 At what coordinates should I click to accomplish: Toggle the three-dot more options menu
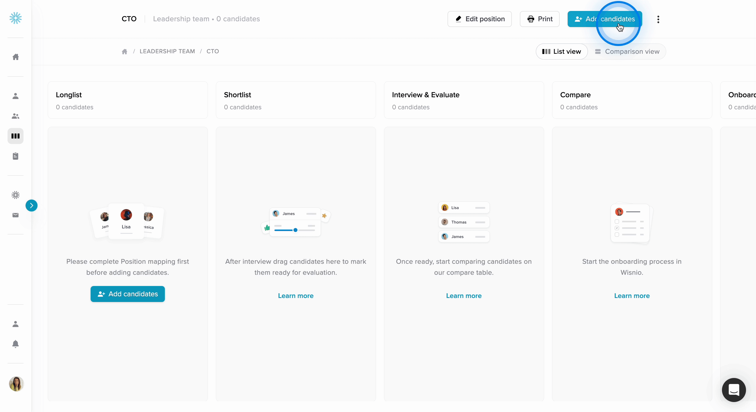[x=658, y=19]
